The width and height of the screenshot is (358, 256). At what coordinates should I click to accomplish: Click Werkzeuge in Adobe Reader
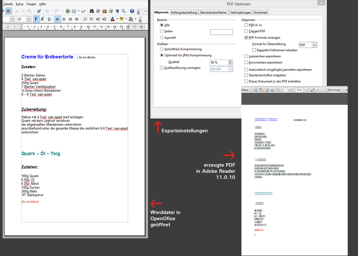(334, 90)
